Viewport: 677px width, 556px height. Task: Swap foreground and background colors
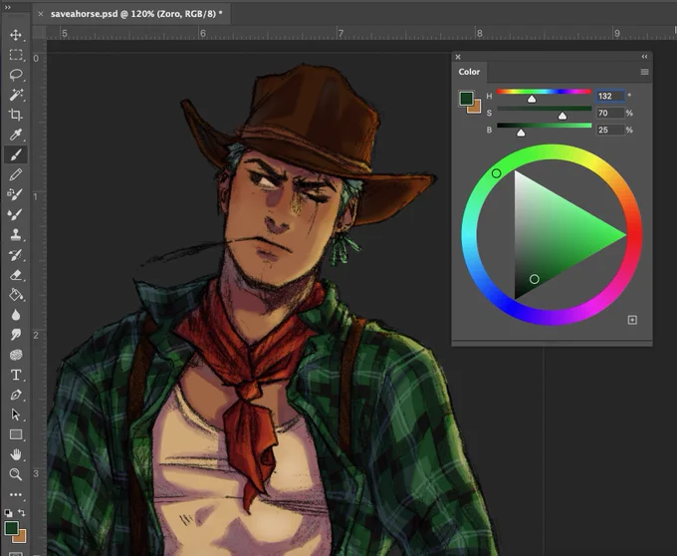[x=22, y=513]
